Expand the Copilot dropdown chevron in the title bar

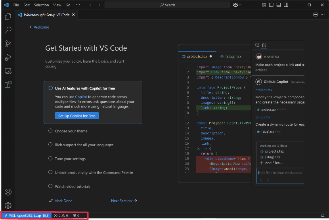(x=240, y=5)
